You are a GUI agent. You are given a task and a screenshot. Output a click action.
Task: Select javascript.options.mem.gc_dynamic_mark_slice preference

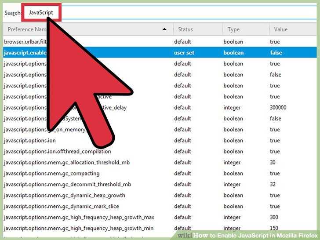click(61, 207)
